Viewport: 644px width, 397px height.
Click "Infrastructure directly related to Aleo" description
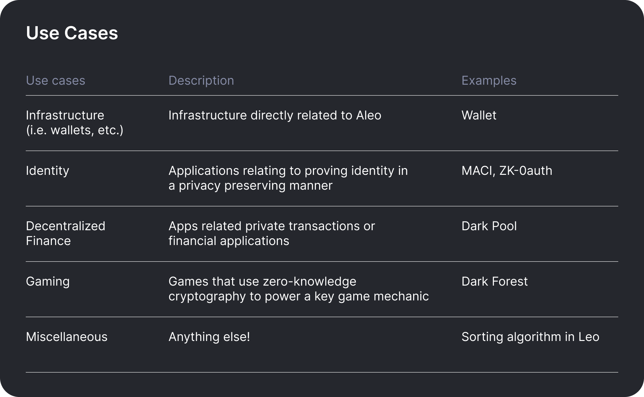tap(275, 115)
